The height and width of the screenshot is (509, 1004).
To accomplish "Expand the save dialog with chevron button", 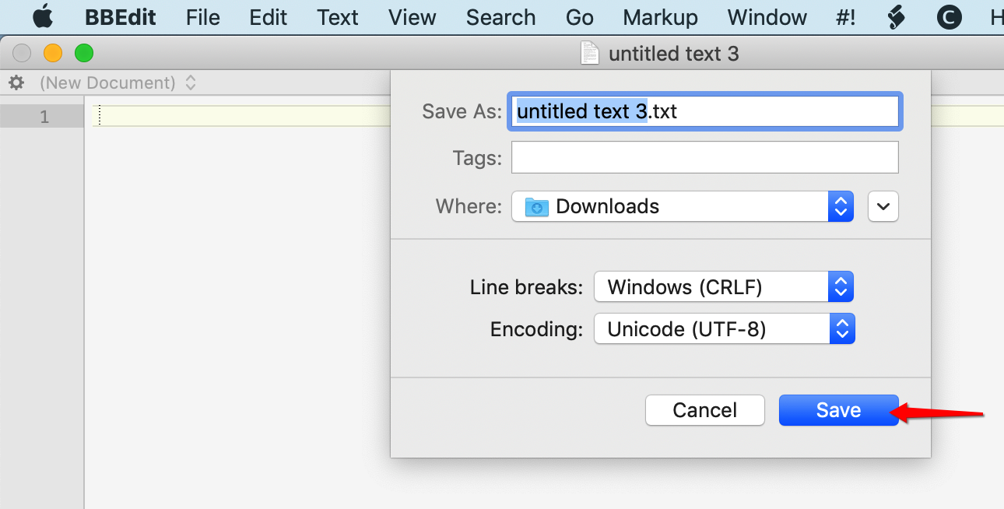I will [x=883, y=206].
